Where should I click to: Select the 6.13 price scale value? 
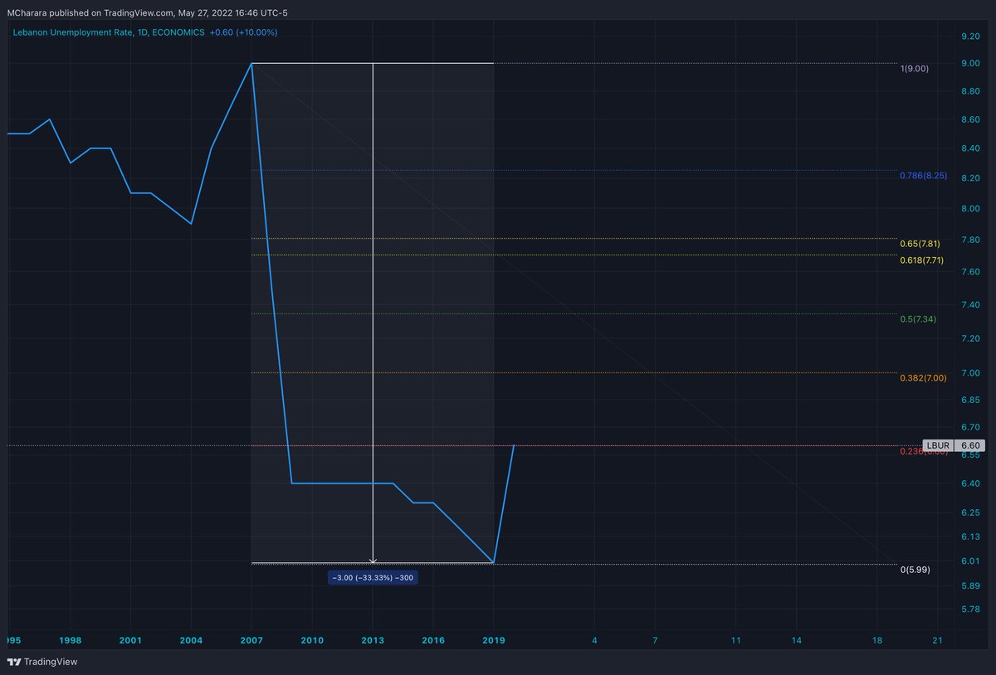[x=970, y=537]
